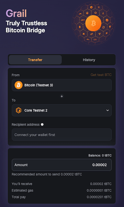Click the Bitcoin icon in the From field

(x=19, y=85)
